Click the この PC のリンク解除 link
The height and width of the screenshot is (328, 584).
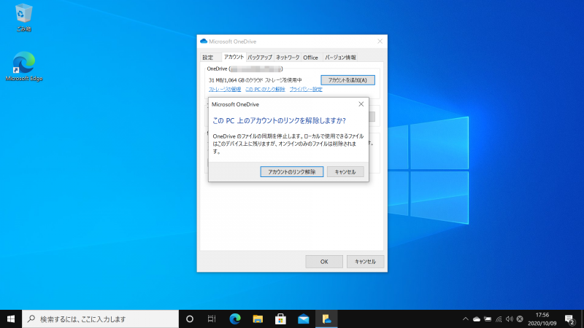tap(265, 89)
